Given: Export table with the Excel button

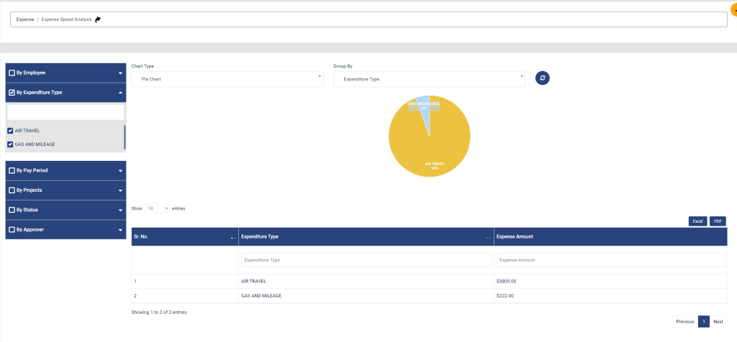Looking at the screenshot, I should [x=697, y=221].
